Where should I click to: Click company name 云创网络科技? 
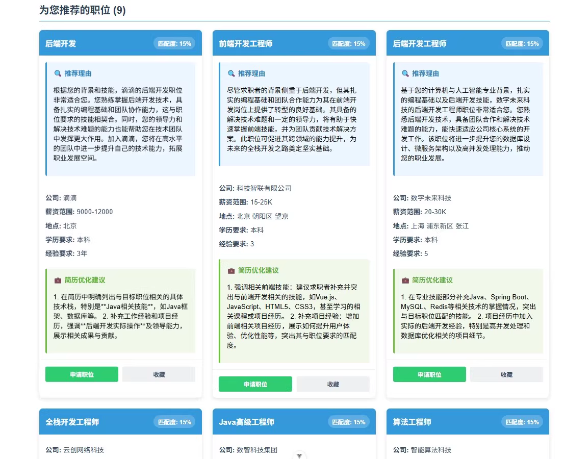pyautogui.click(x=84, y=450)
